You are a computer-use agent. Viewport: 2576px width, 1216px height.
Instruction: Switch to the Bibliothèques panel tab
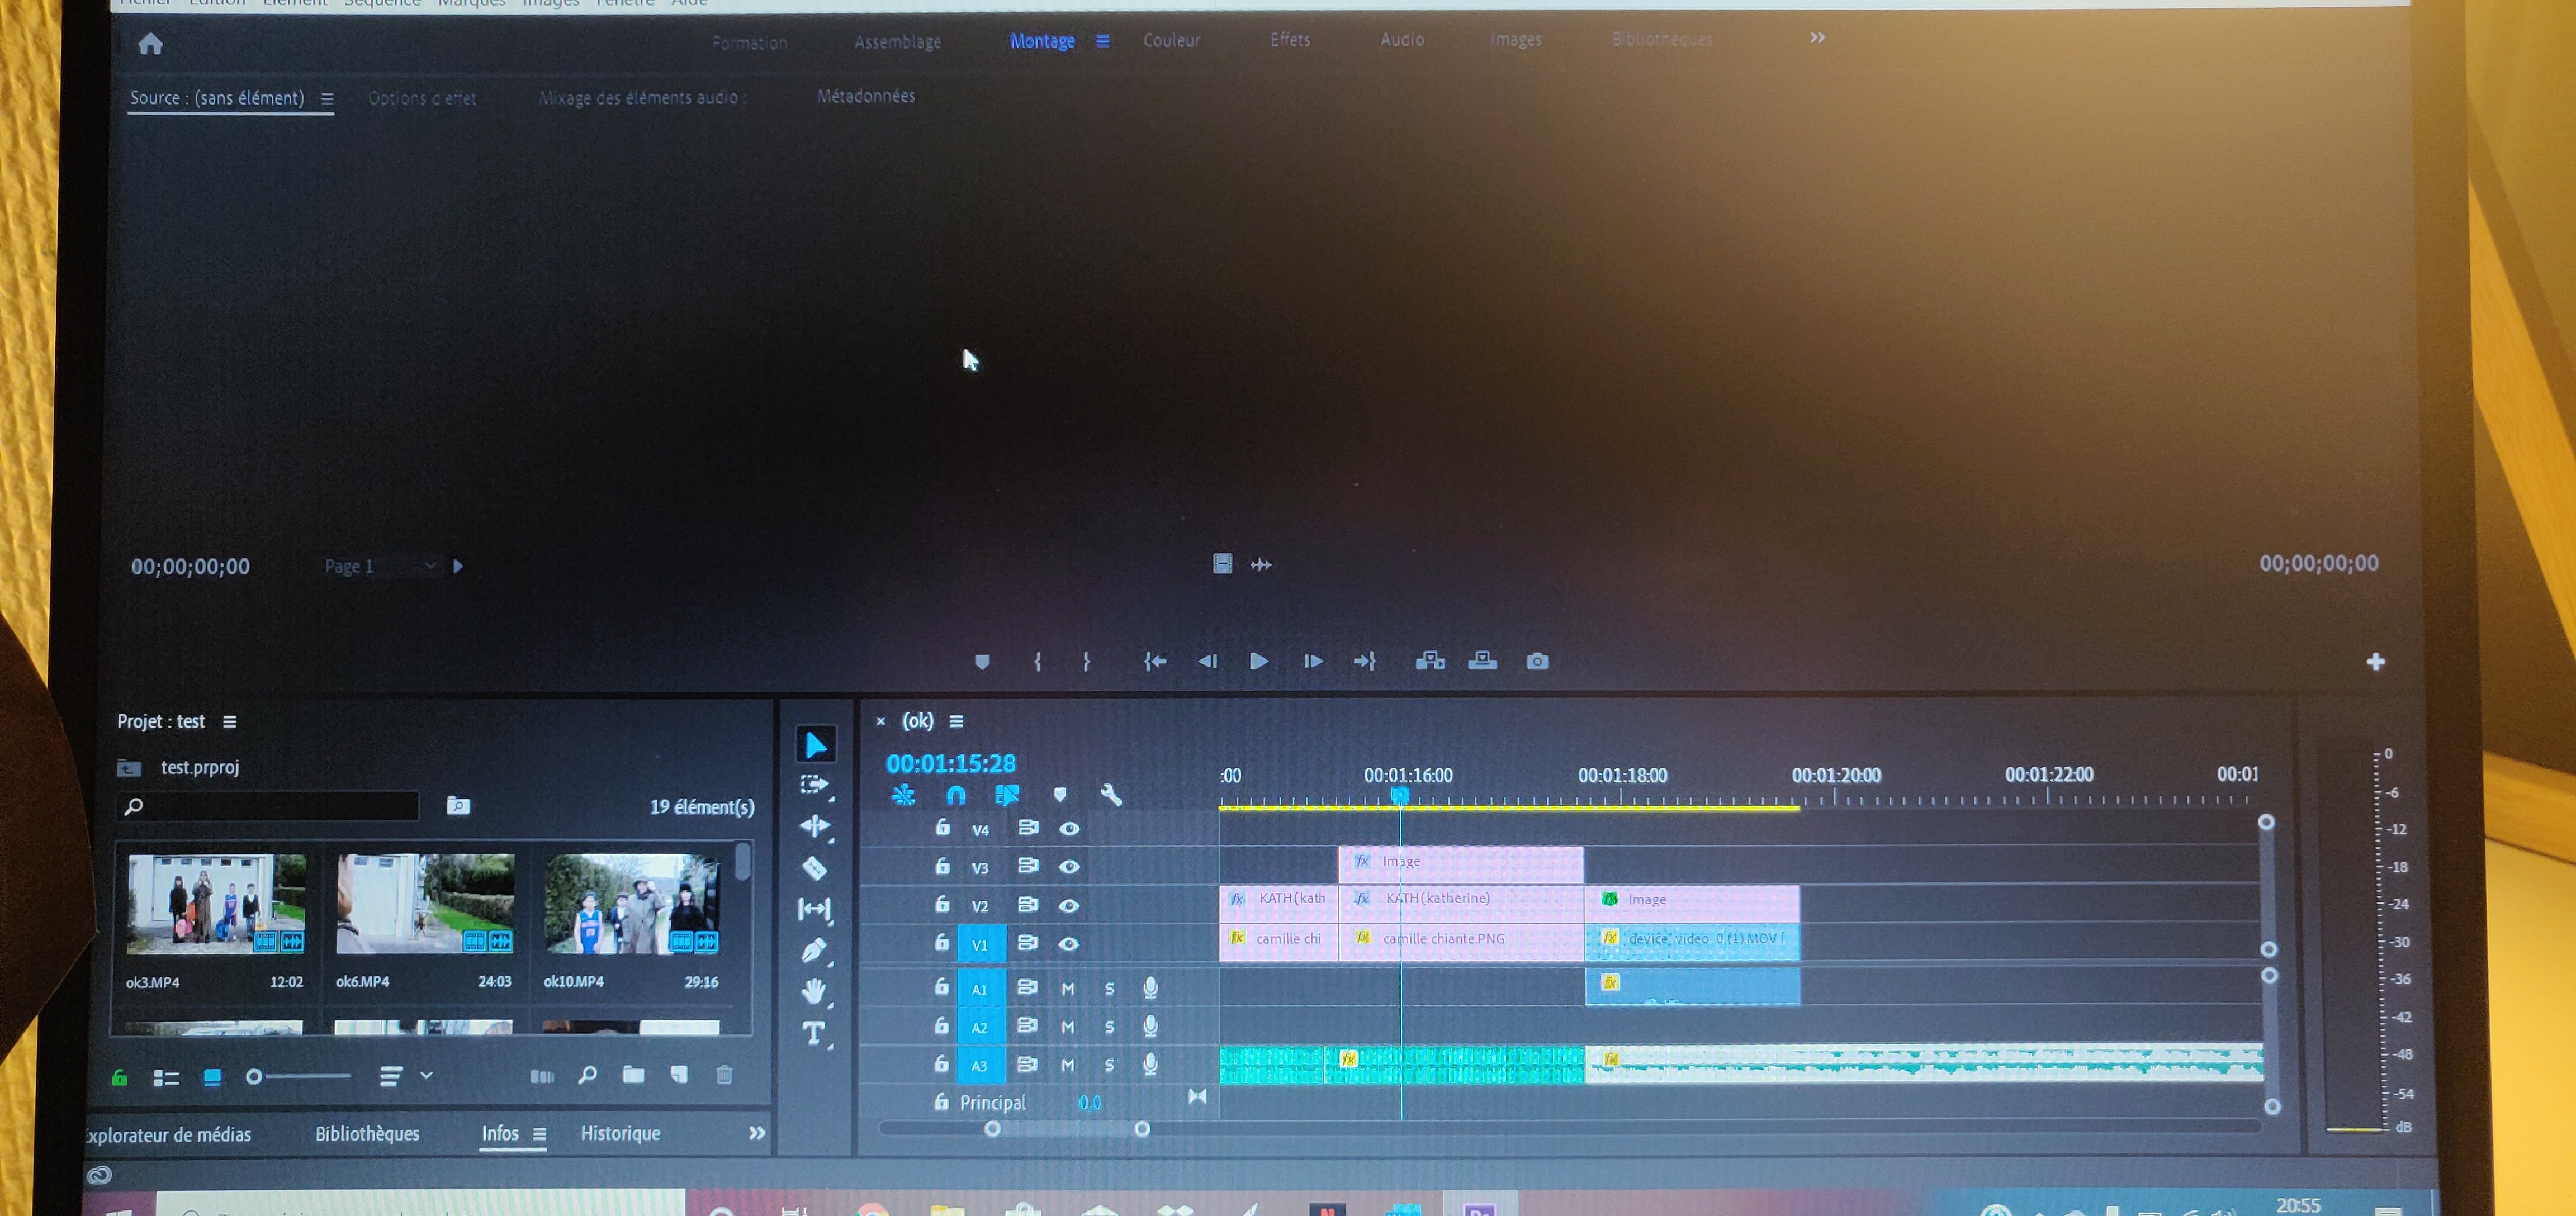point(367,1133)
